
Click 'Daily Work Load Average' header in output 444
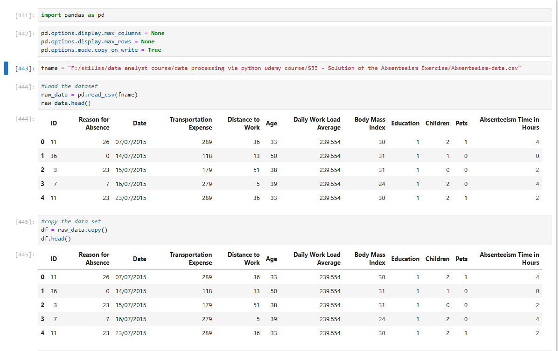(317, 124)
